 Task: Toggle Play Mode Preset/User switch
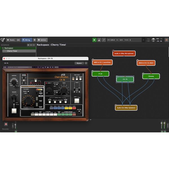pos(28,92)
